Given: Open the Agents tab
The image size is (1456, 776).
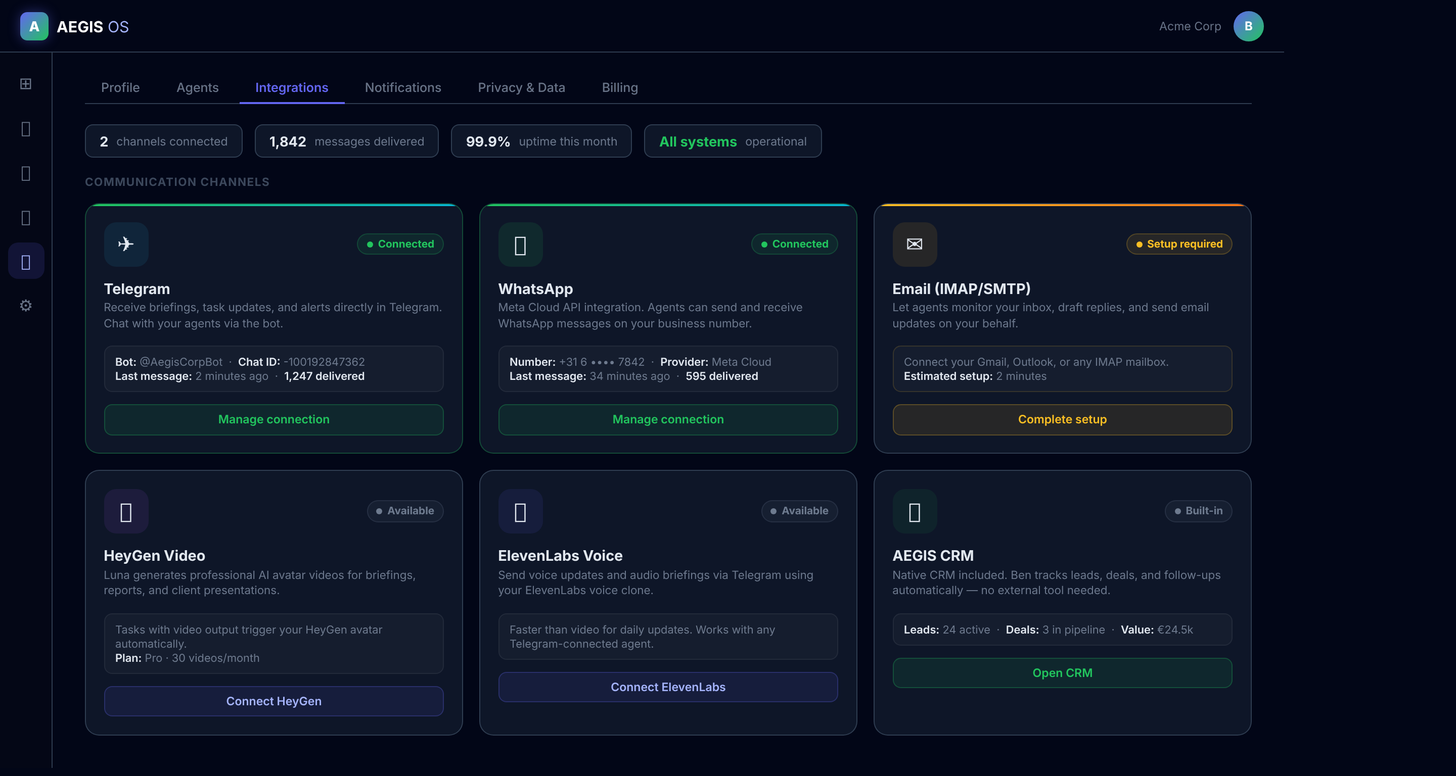Looking at the screenshot, I should (x=197, y=87).
